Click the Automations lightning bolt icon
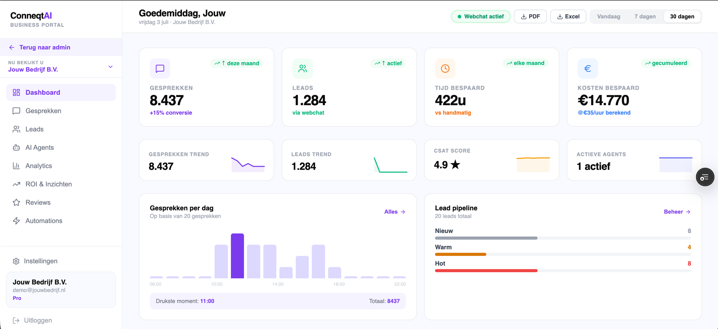This screenshot has height=329, width=718. pos(16,221)
